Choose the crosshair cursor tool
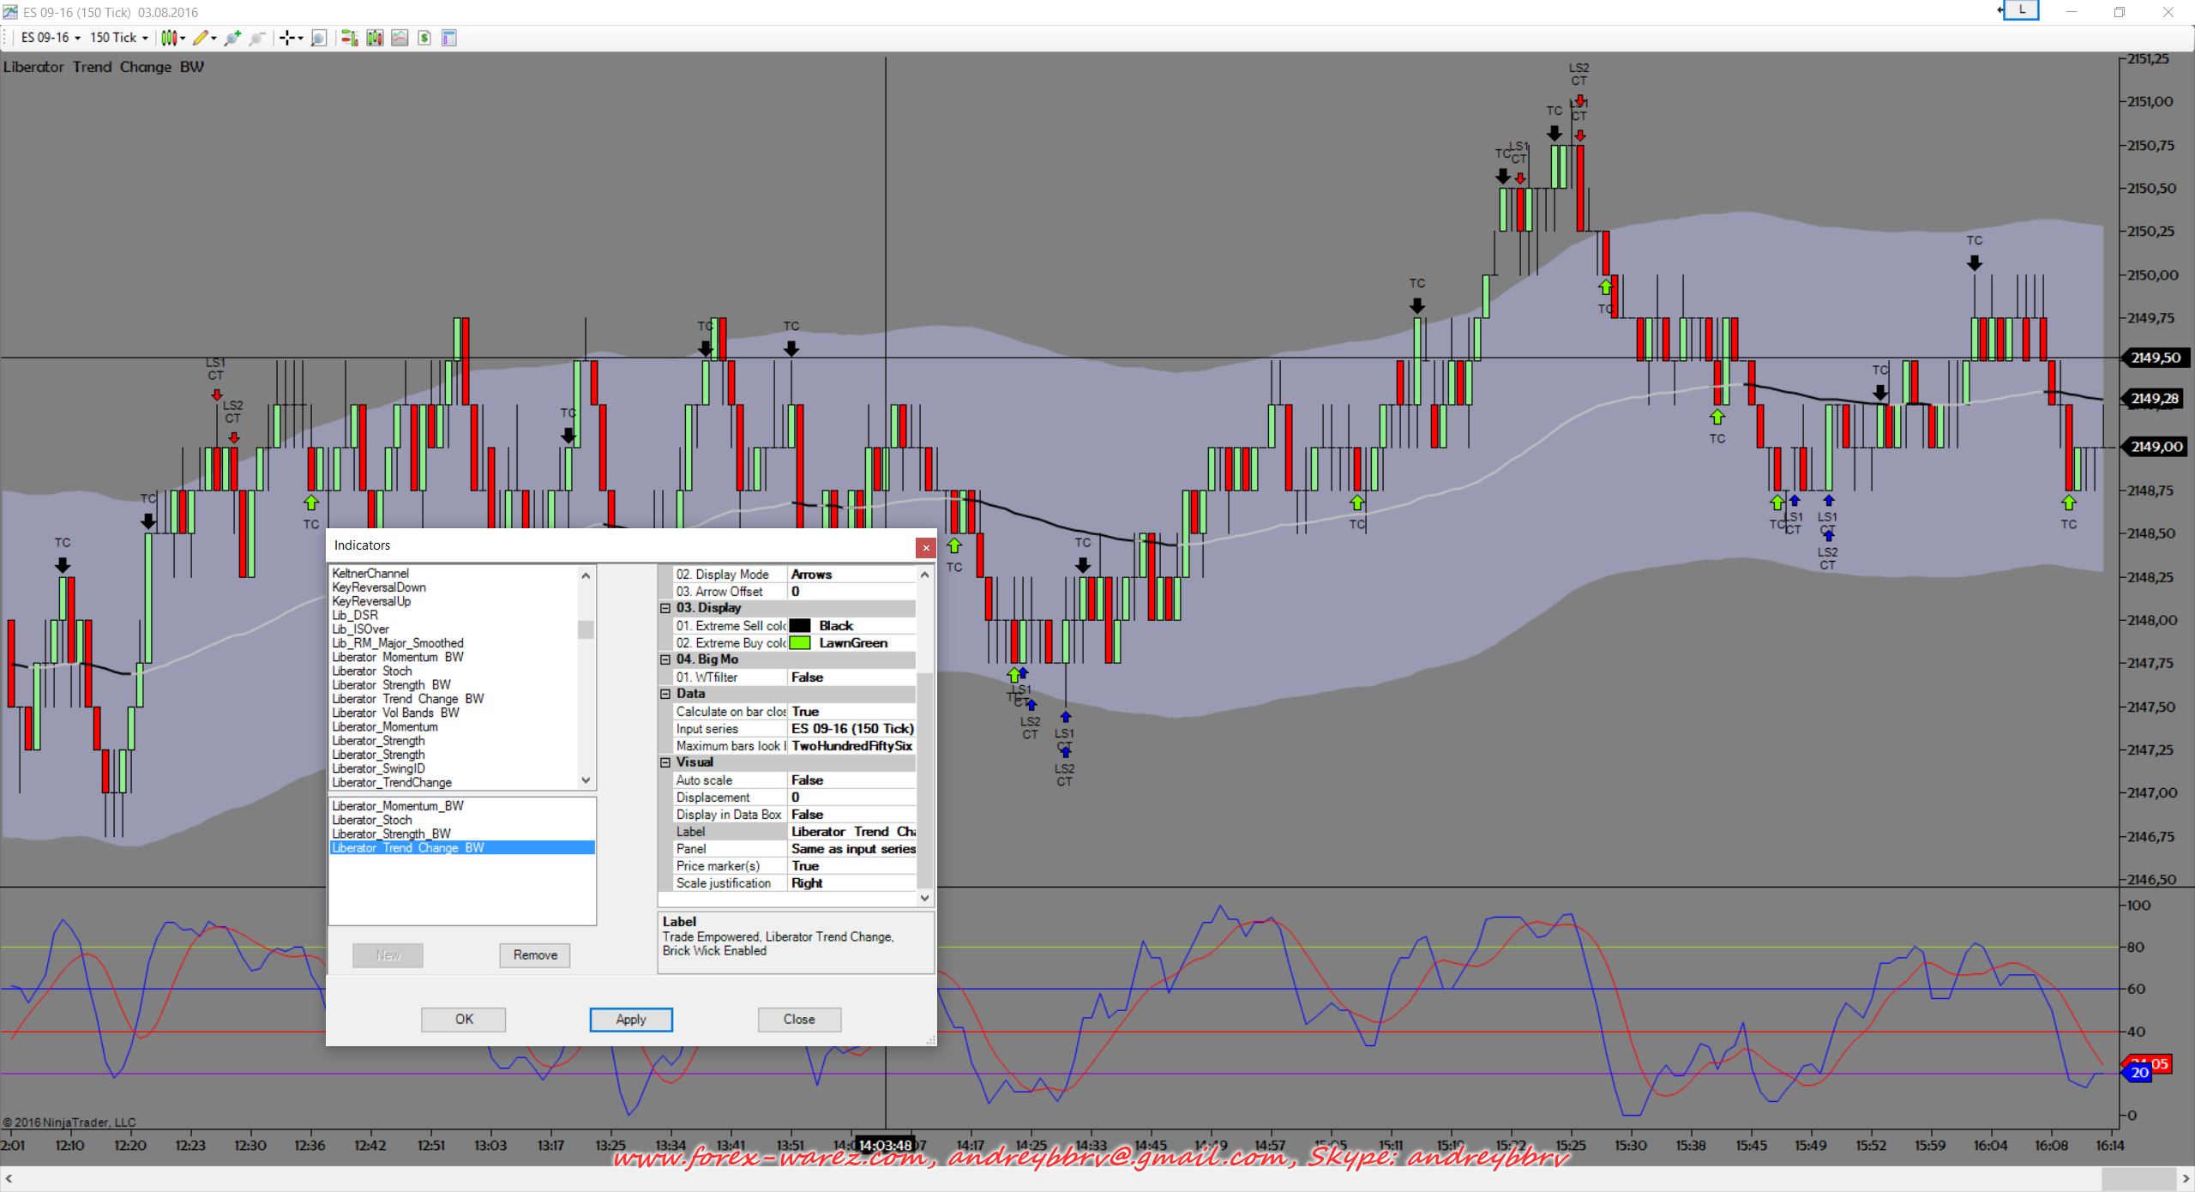Viewport: 2195px width, 1192px height. 287,38
